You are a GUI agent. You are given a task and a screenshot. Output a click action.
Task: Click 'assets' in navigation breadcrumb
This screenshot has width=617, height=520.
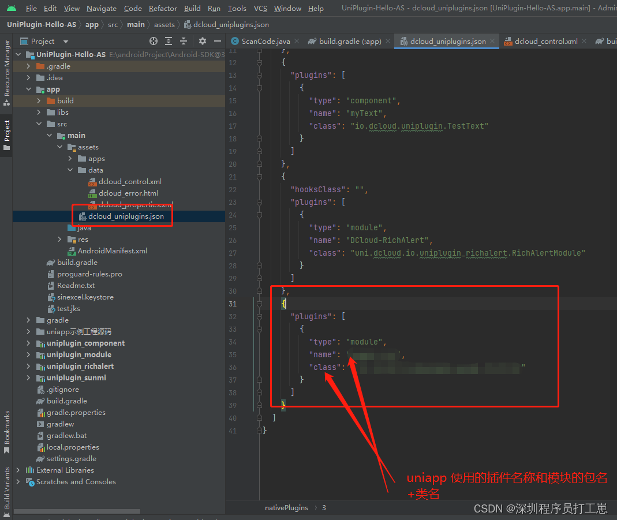[164, 25]
